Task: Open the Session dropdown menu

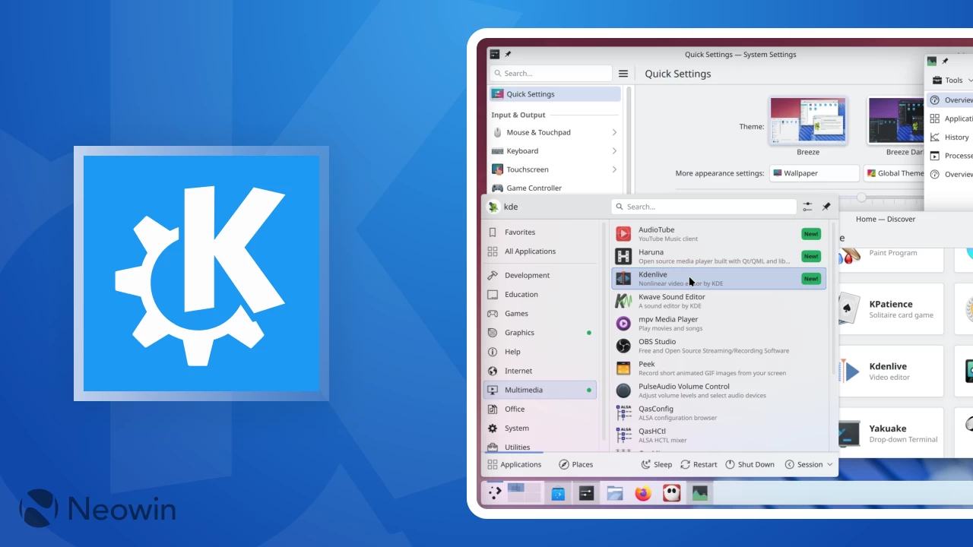Action: [808, 464]
